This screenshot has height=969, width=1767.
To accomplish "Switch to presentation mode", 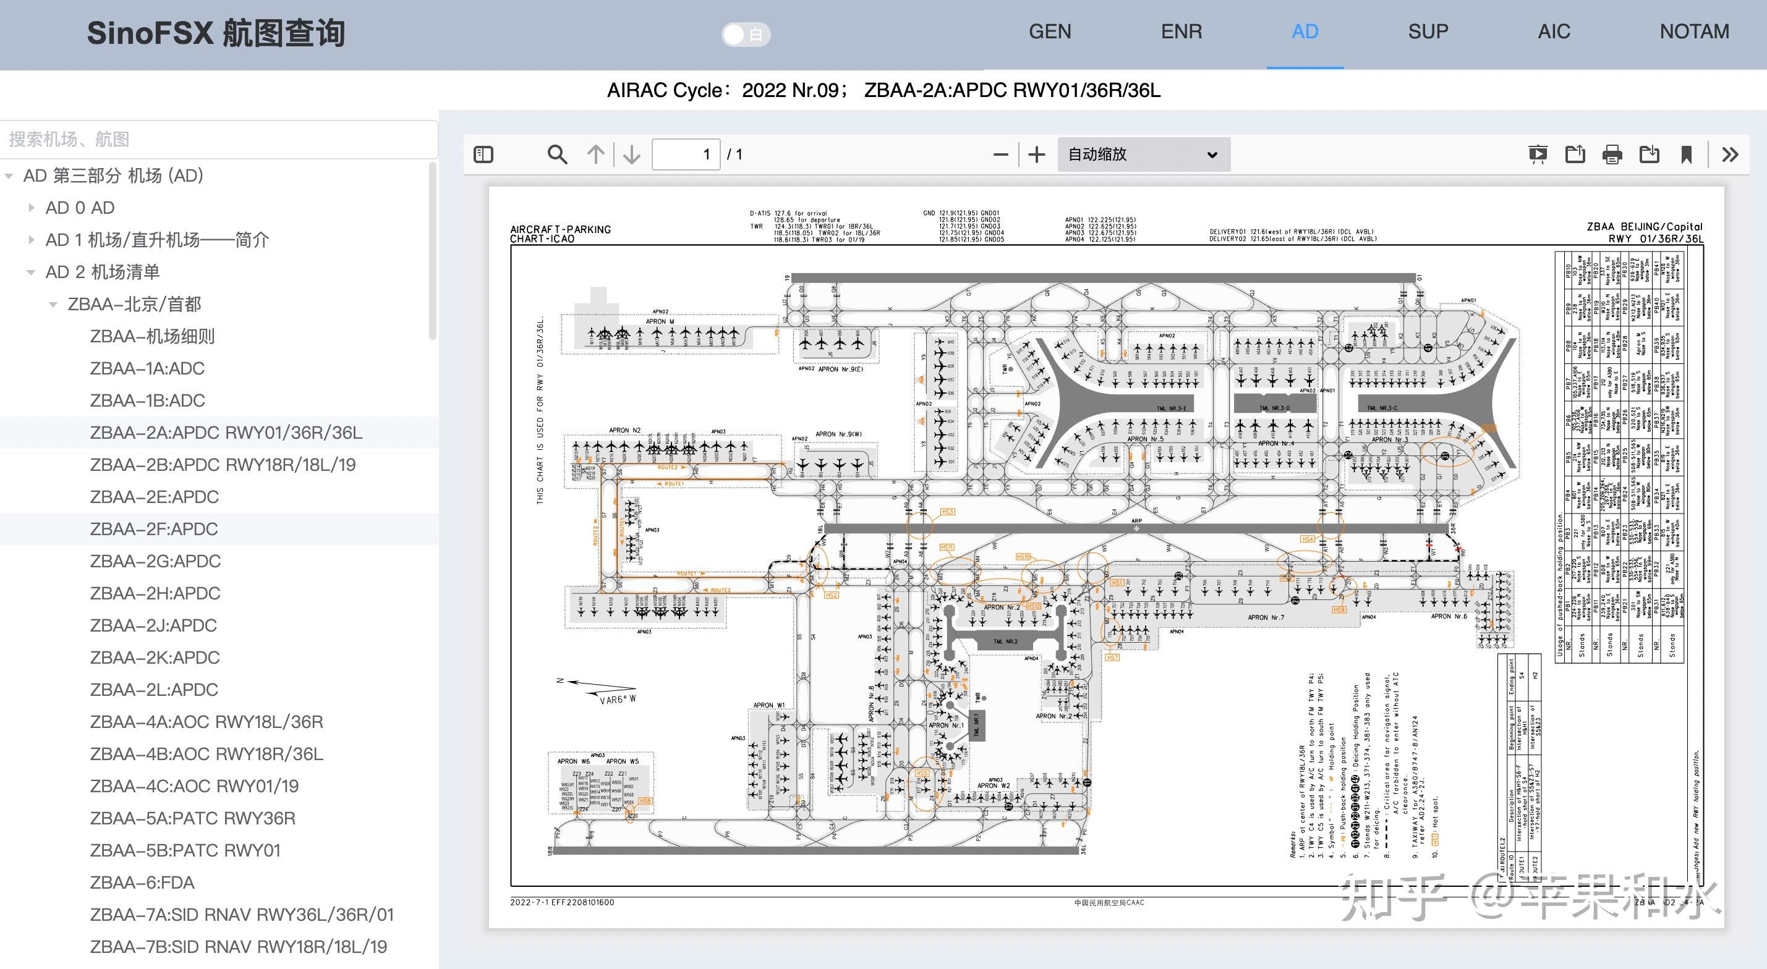I will pos(1538,154).
